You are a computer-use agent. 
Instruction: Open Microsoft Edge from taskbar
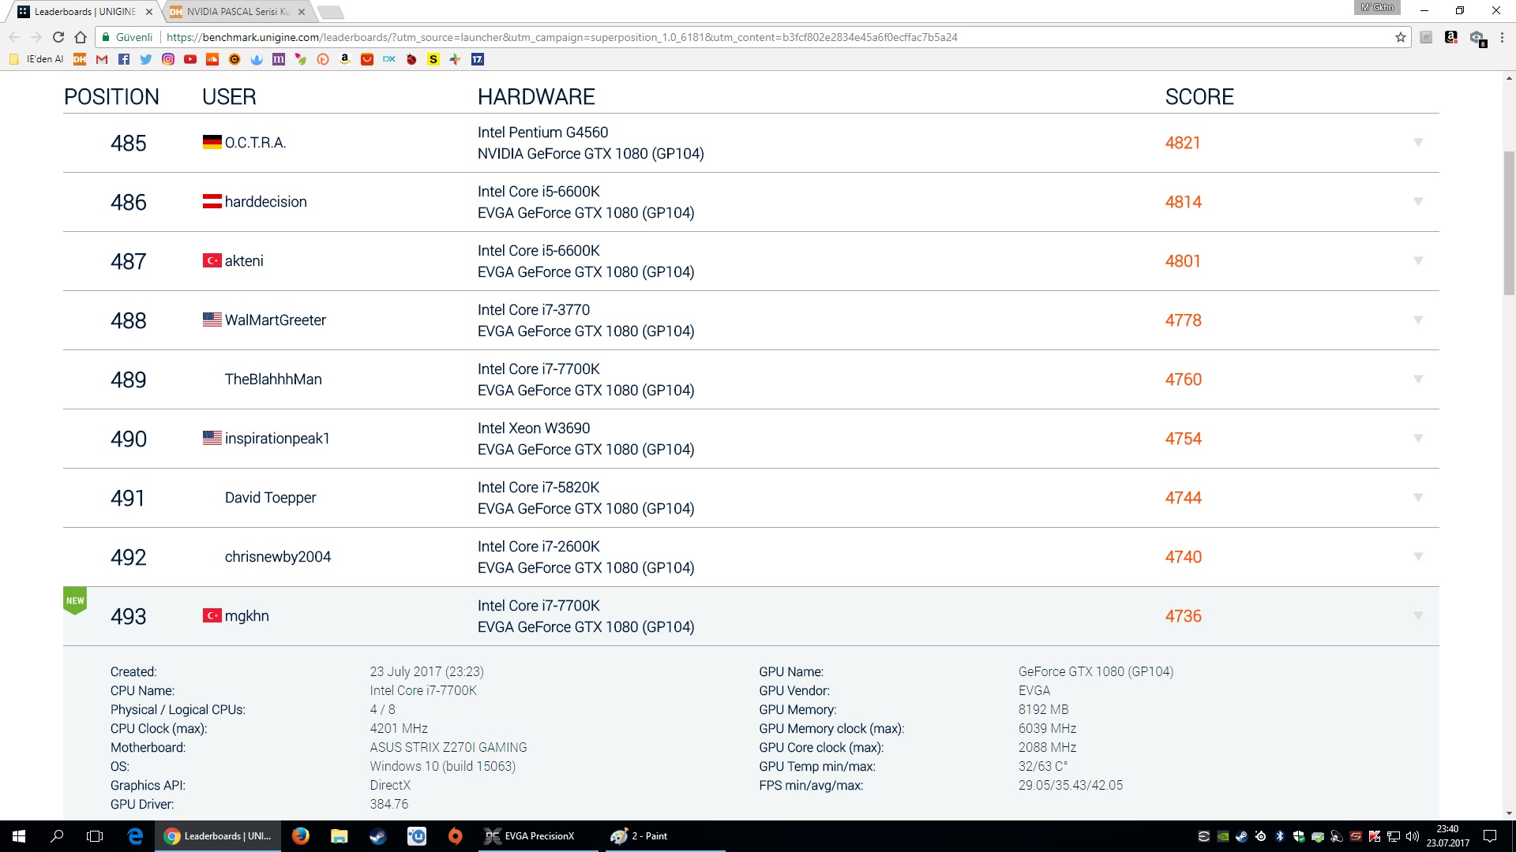tap(135, 836)
